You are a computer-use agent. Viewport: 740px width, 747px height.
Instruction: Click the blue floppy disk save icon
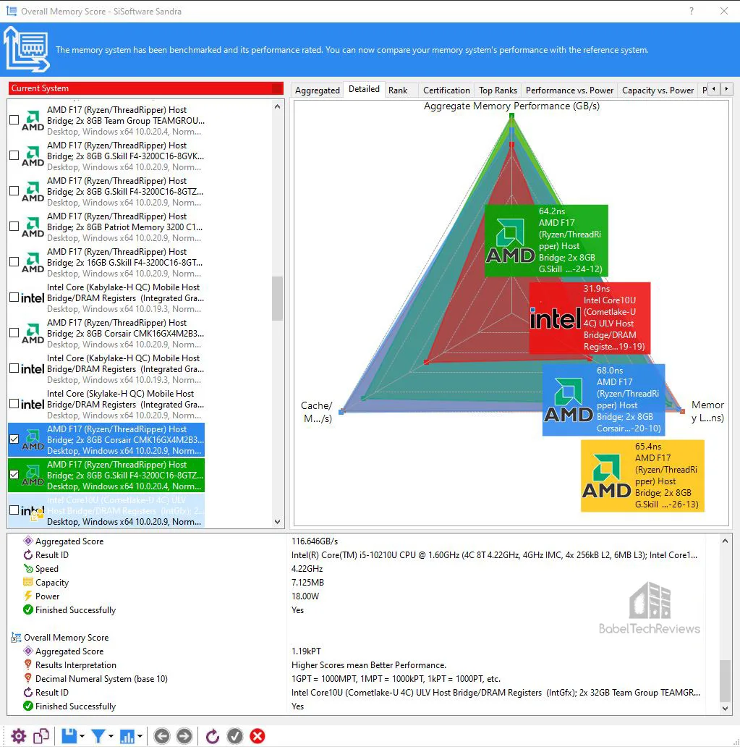click(69, 736)
